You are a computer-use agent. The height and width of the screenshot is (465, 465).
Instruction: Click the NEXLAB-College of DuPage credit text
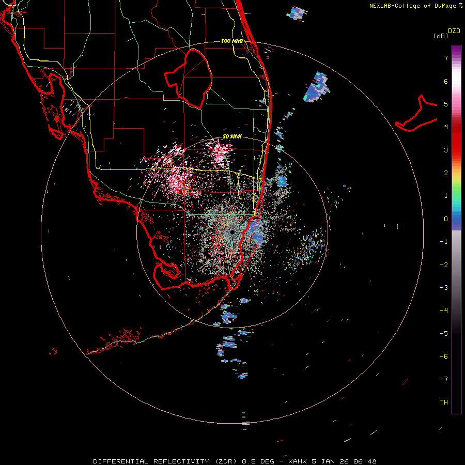pos(413,6)
